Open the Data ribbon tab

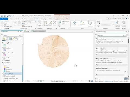pos(67,19)
